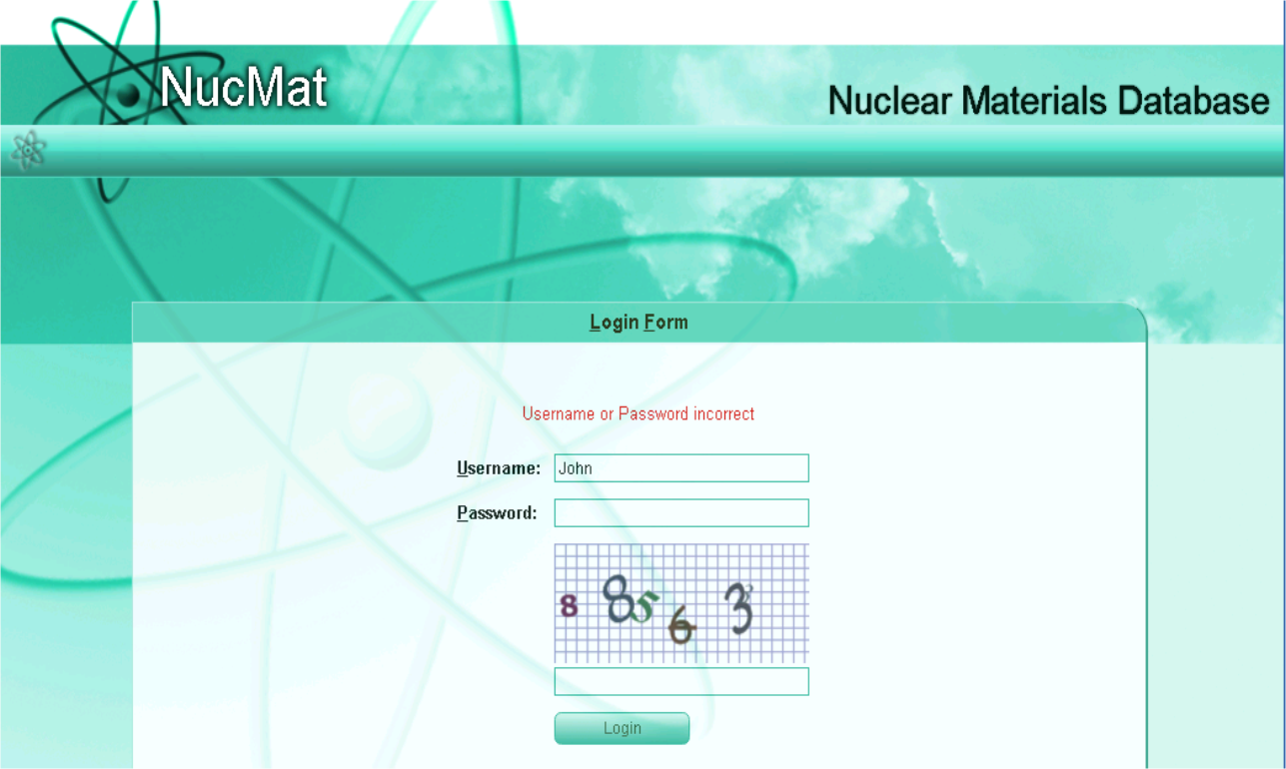Screen dimensions: 1286x769
Task: Click the Username label
Action: [x=499, y=468]
